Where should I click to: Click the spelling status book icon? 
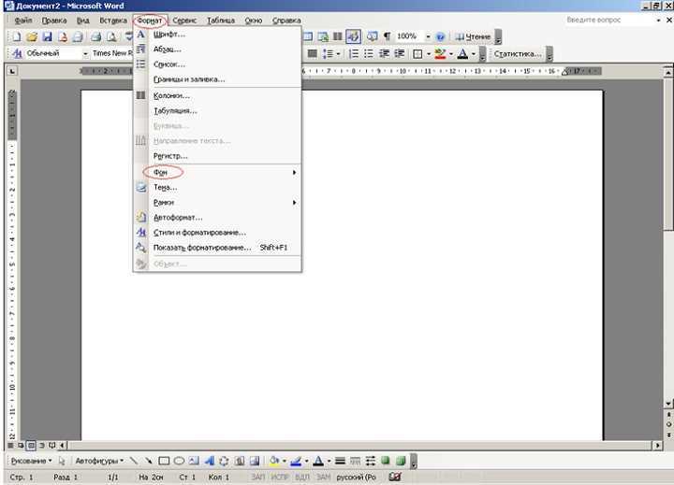[395, 477]
